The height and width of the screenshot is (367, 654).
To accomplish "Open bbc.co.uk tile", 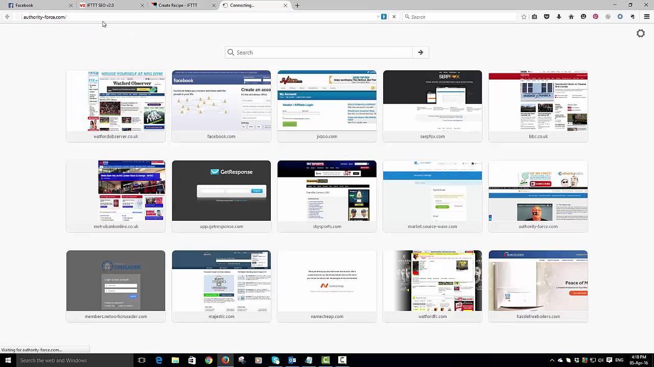I will pos(538,106).
